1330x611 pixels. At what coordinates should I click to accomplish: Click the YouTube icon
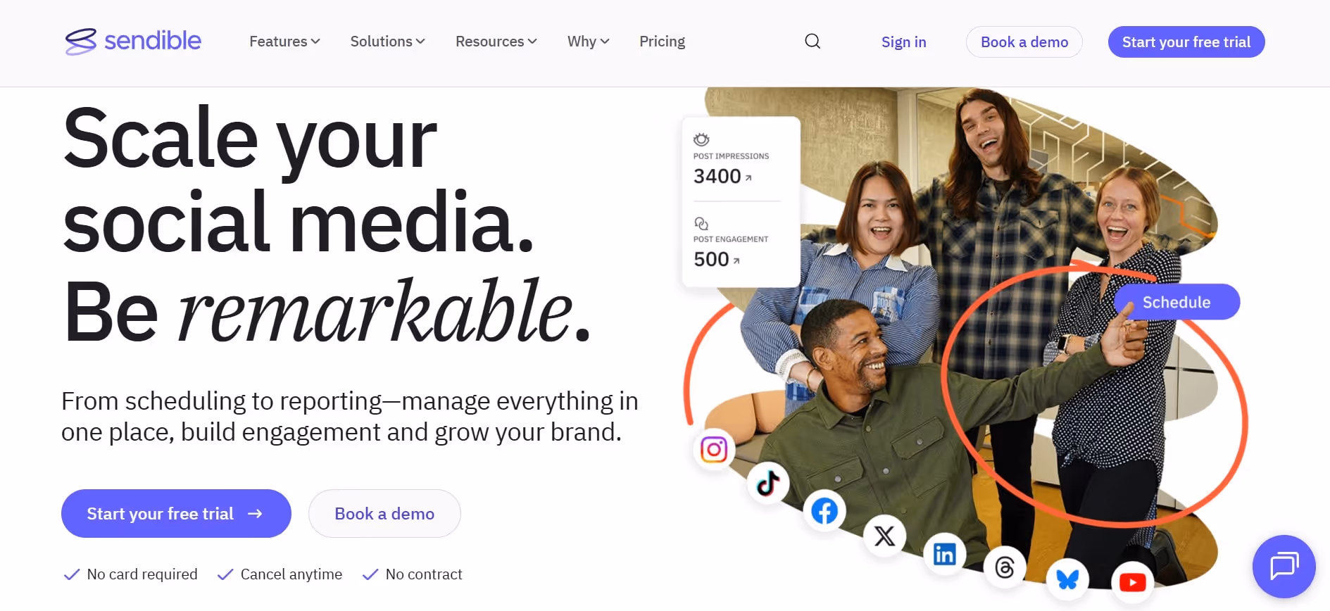(1132, 583)
